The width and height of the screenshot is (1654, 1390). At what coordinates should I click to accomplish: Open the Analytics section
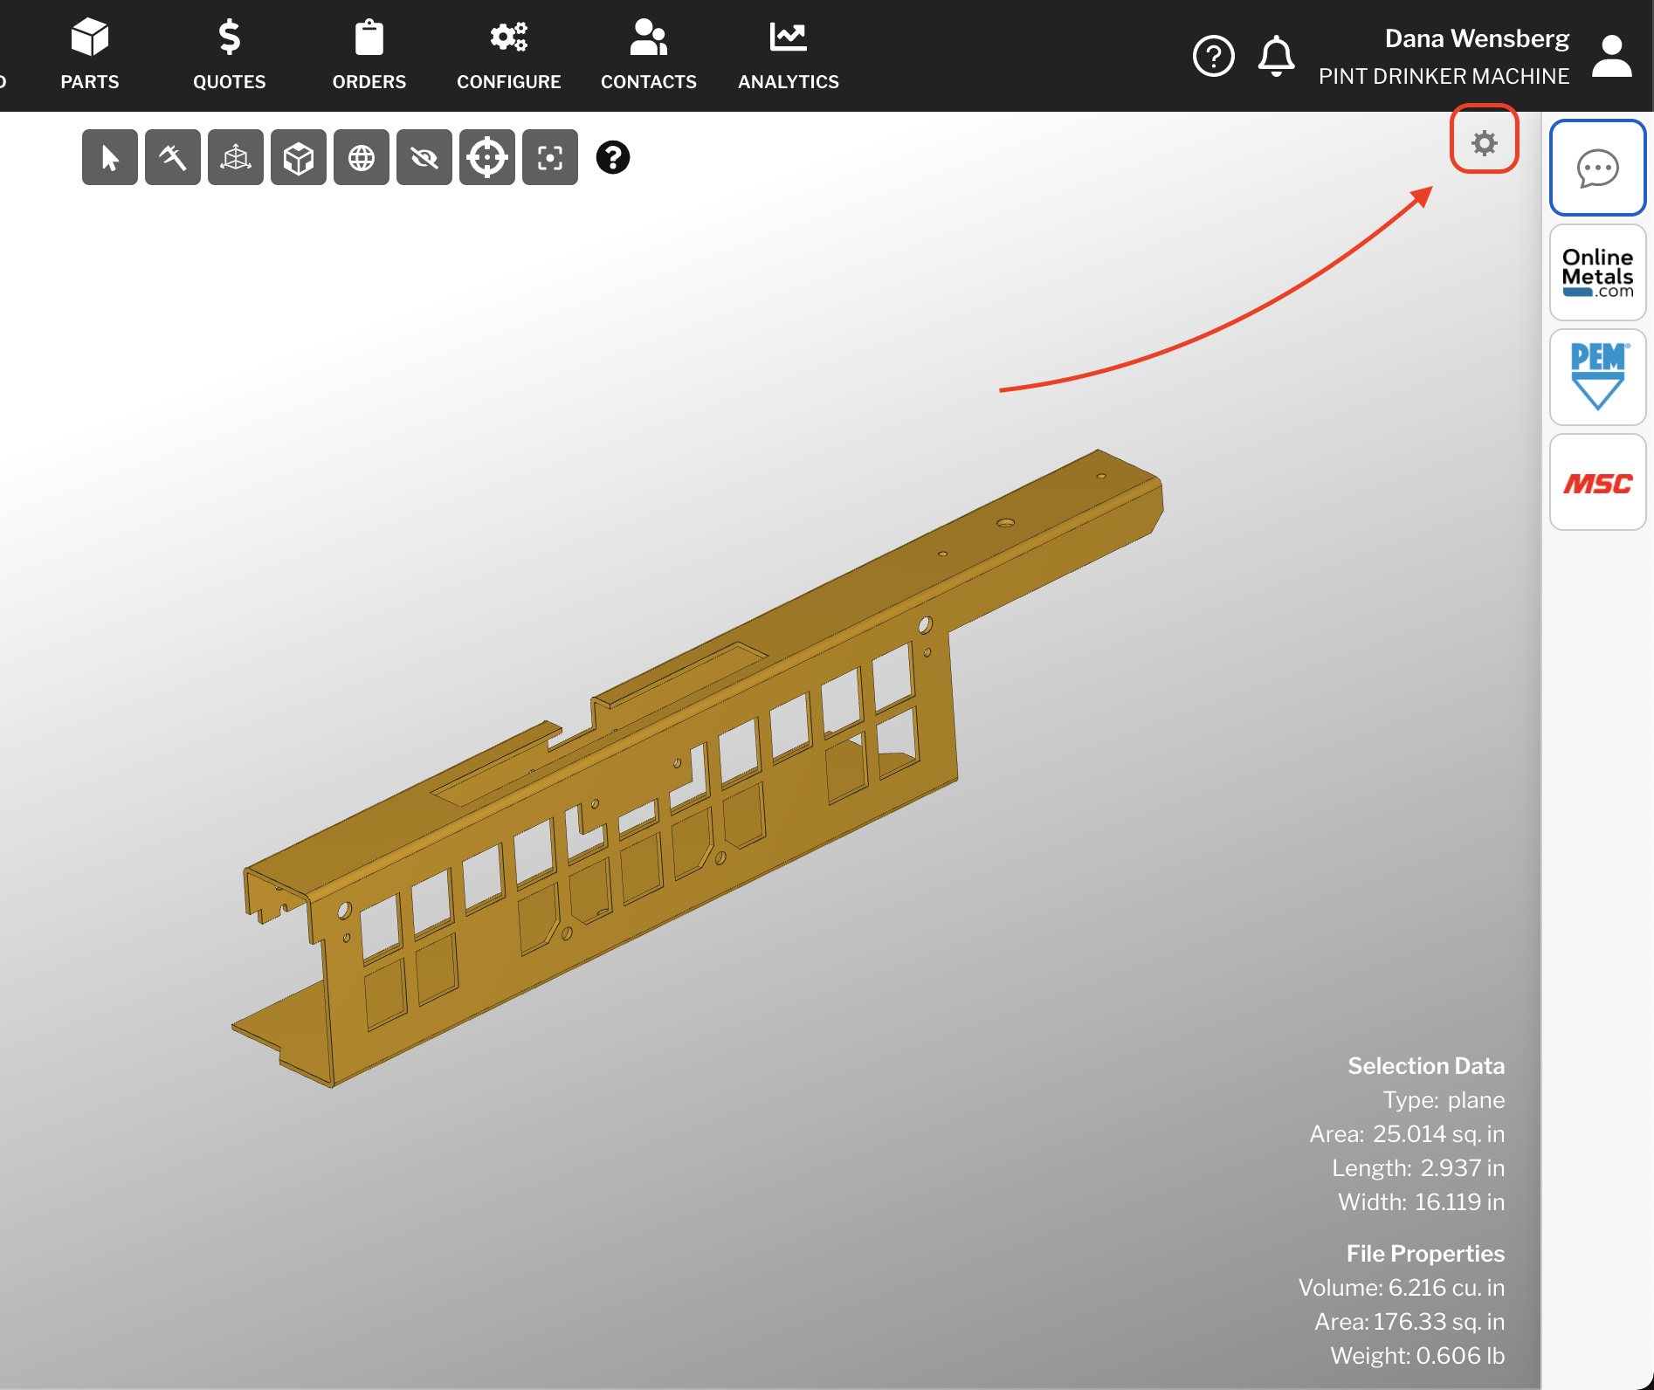[787, 54]
